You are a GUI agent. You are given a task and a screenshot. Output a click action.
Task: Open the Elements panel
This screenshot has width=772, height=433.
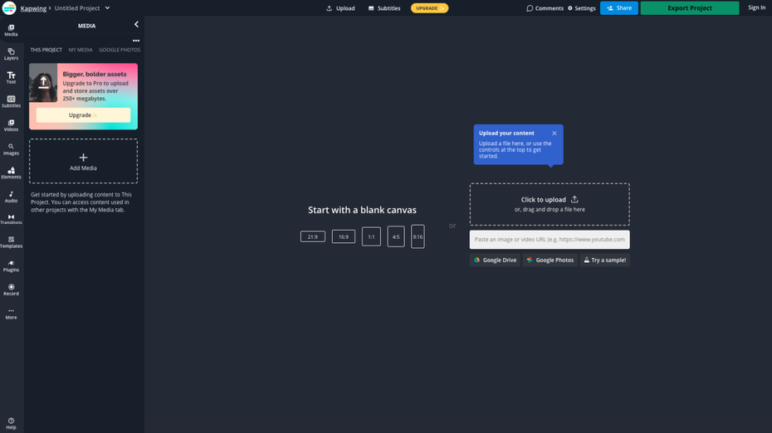pos(11,173)
